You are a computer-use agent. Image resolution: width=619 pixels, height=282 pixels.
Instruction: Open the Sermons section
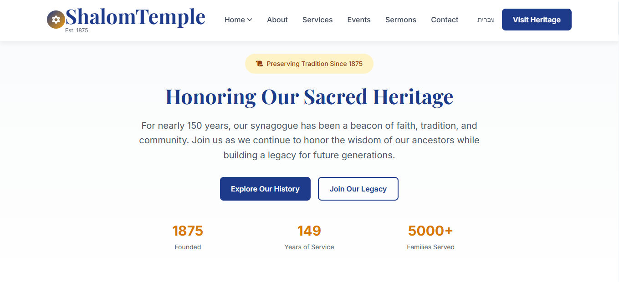click(x=400, y=20)
